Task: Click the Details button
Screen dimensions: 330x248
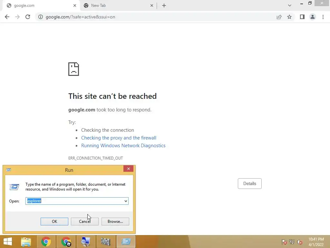Action: click(250, 183)
